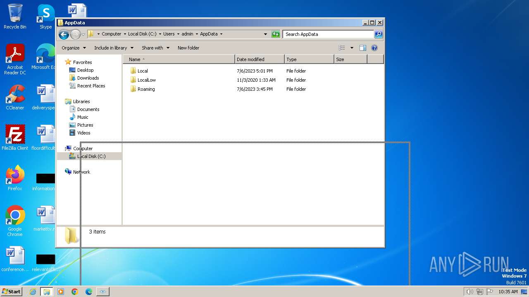Open Music library
Image resolution: width=529 pixels, height=297 pixels.
83,117
